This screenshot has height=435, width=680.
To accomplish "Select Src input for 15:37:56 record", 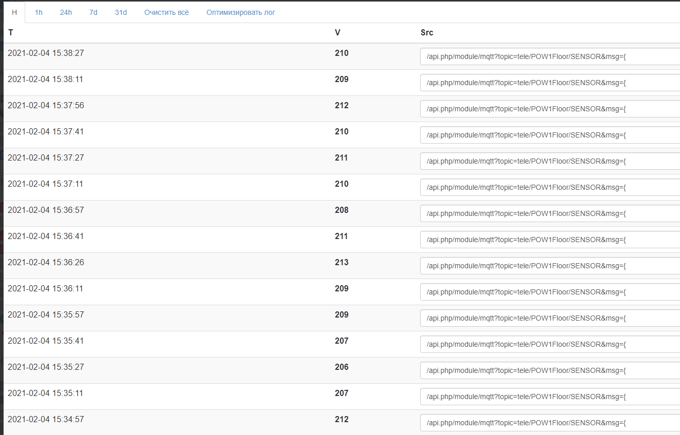I will tap(550, 109).
